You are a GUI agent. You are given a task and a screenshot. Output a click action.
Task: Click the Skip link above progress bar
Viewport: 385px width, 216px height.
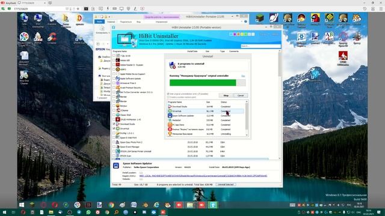point(243,76)
